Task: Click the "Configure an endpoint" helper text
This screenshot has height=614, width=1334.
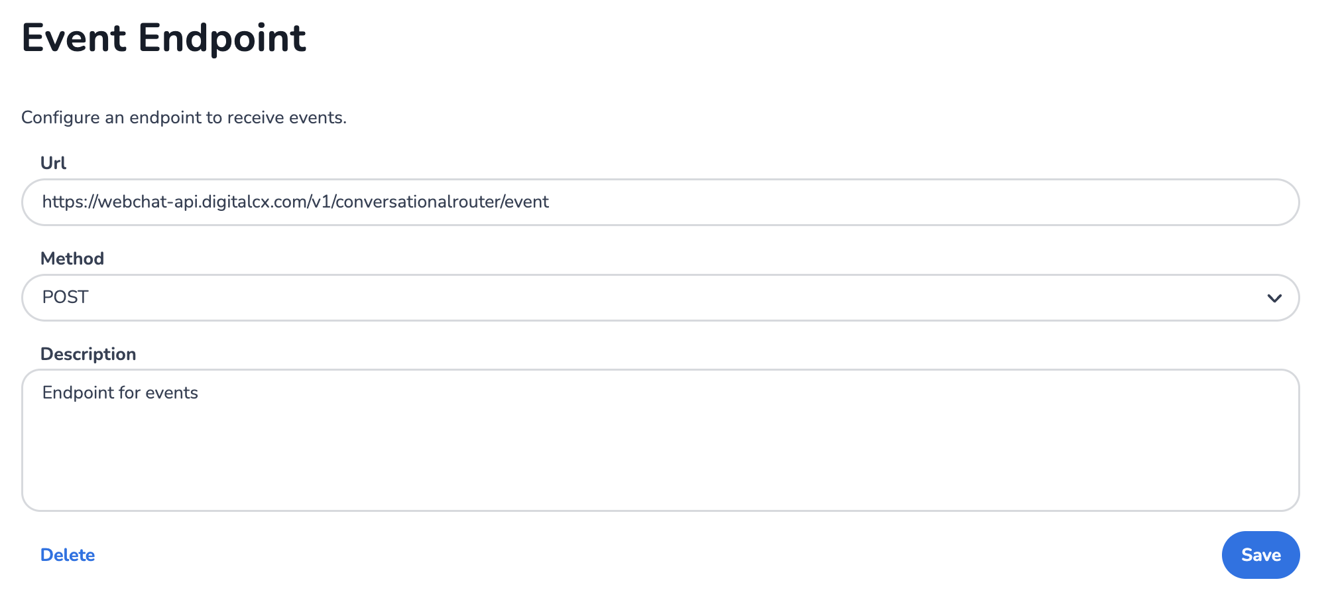Action: [184, 117]
